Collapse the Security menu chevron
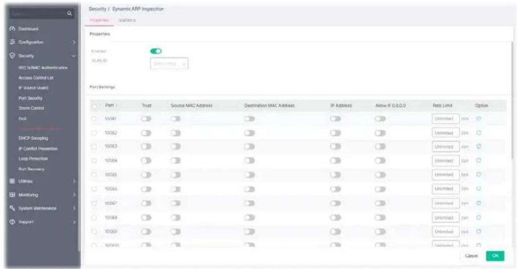The width and height of the screenshot is (517, 269). point(74,56)
